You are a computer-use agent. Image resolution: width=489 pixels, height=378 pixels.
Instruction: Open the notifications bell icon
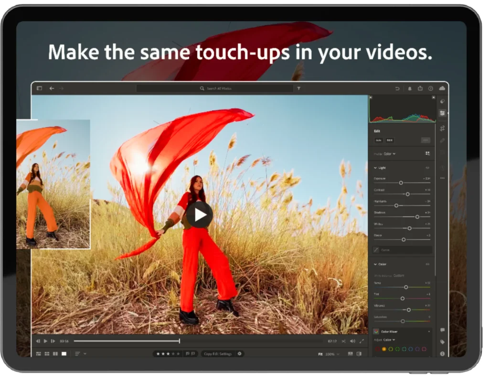tap(410, 88)
